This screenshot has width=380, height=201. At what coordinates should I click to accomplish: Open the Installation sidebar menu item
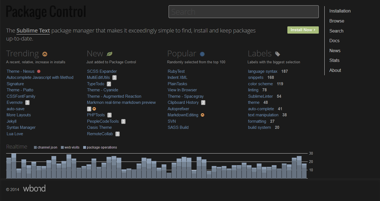(x=340, y=11)
